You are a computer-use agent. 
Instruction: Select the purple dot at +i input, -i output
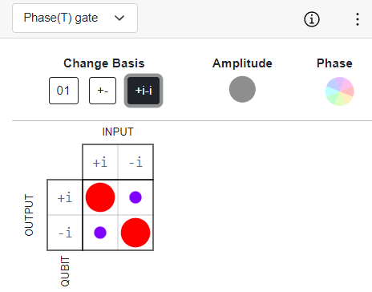coord(100,233)
